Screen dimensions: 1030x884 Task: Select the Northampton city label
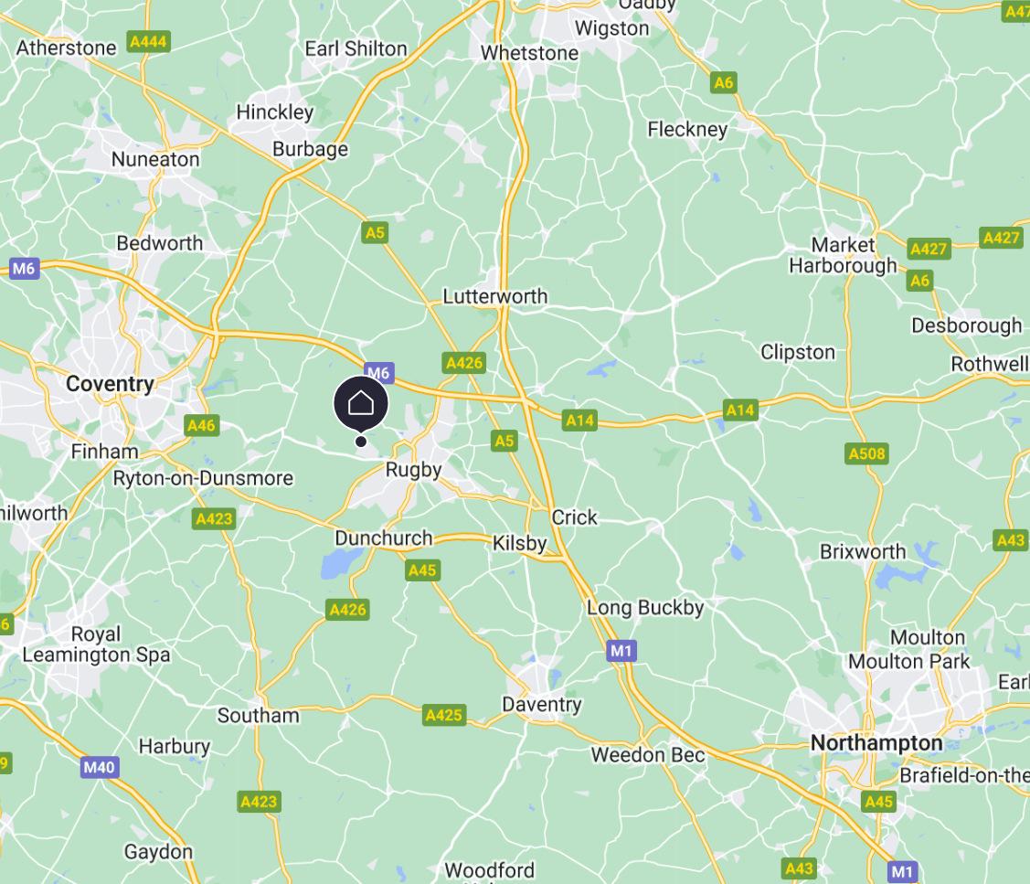pos(876,742)
